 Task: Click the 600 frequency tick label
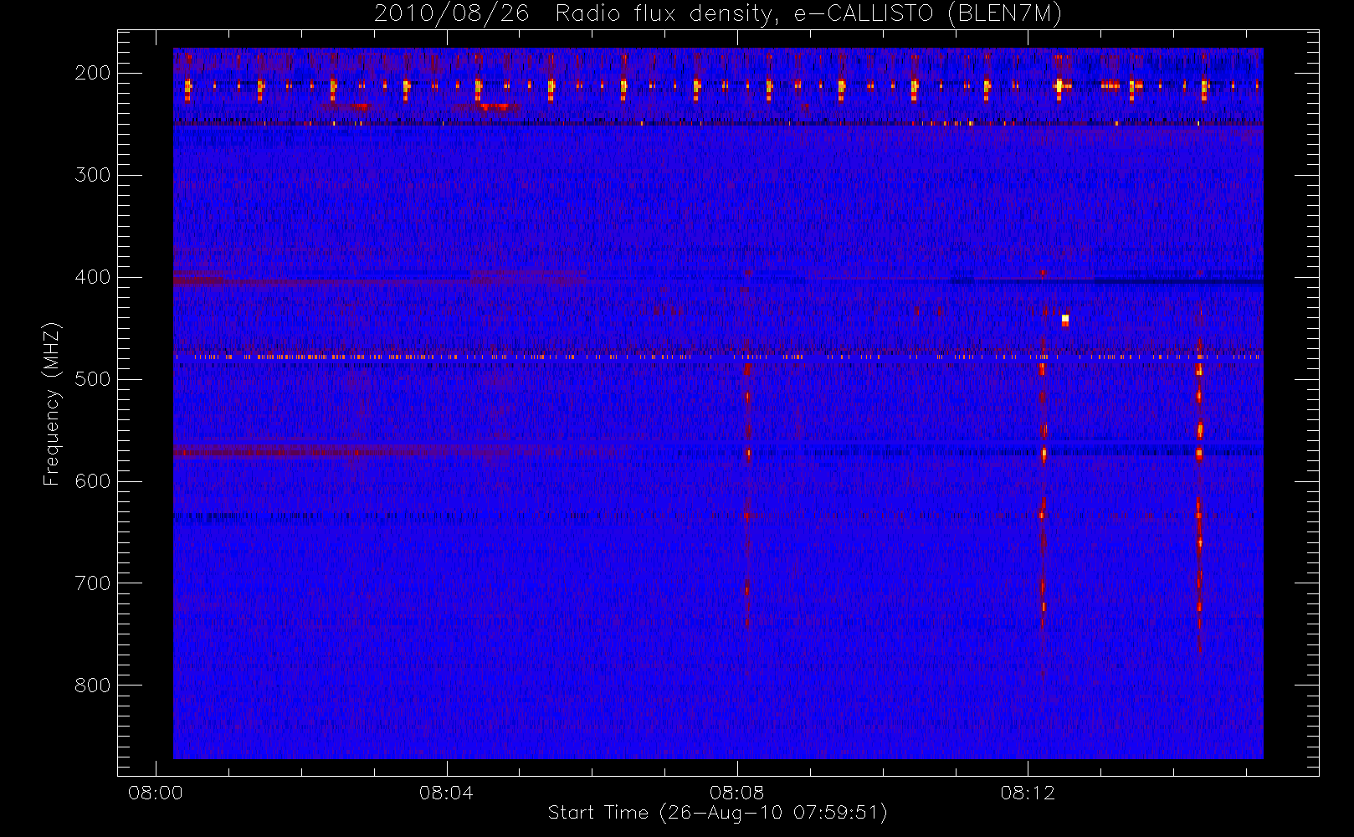(93, 481)
